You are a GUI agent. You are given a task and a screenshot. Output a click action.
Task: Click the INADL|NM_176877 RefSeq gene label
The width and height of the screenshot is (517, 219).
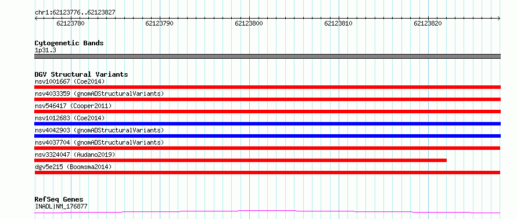[x=61, y=207]
